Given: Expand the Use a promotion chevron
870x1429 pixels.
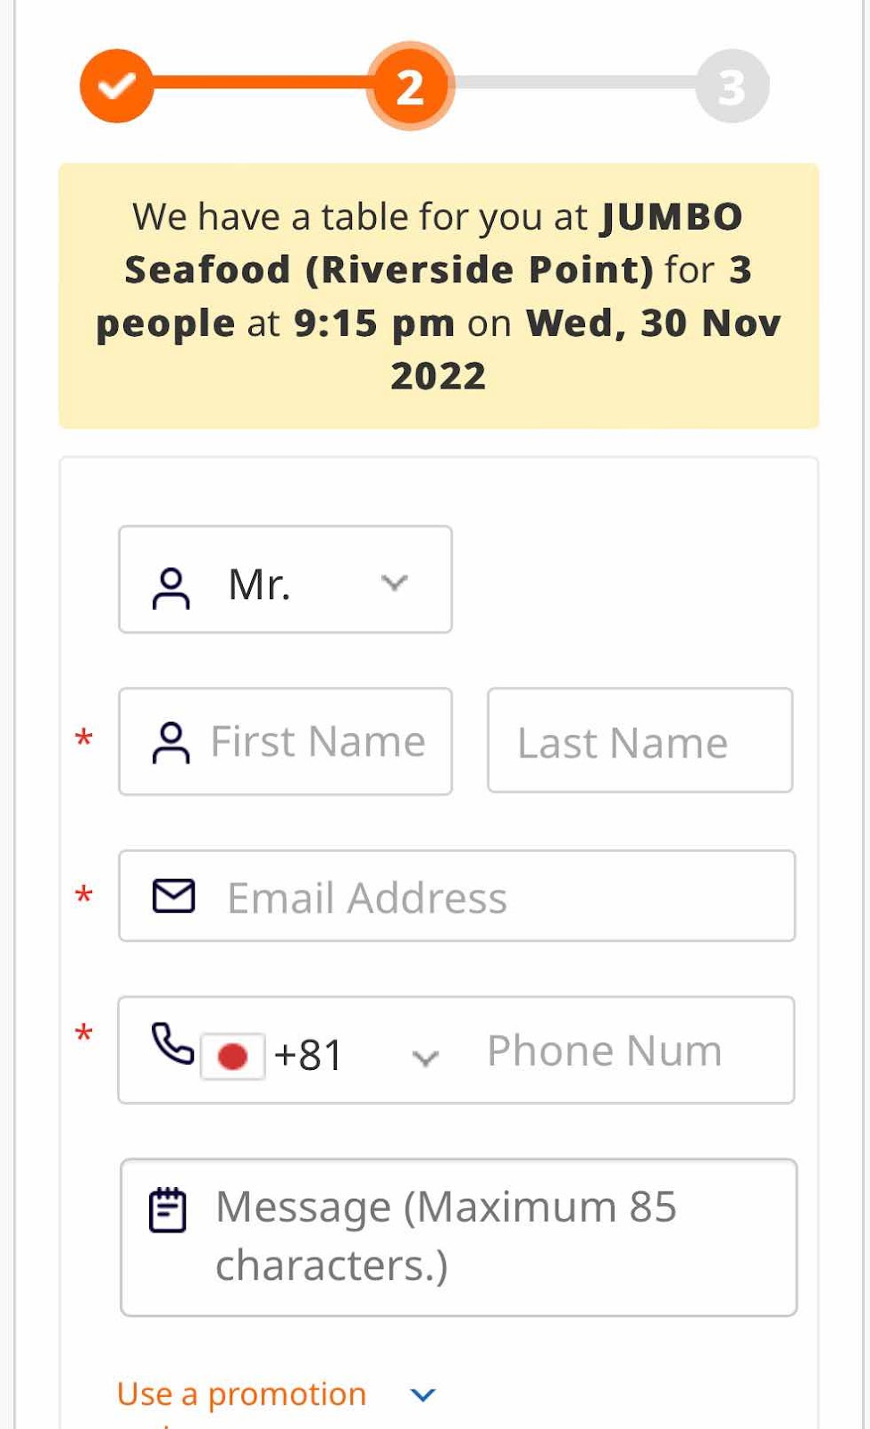Looking at the screenshot, I should pyautogui.click(x=422, y=1395).
